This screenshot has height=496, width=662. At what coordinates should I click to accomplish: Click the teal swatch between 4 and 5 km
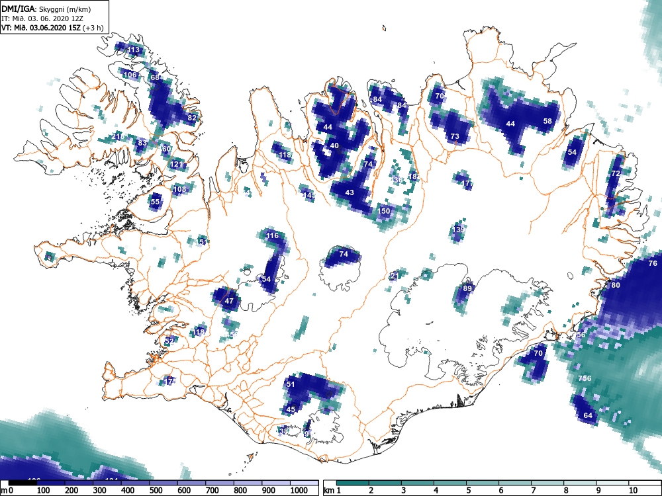tap(450, 483)
